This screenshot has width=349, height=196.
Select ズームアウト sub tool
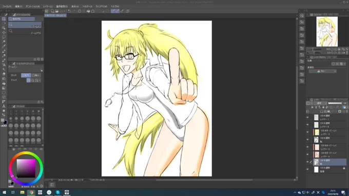point(25,32)
